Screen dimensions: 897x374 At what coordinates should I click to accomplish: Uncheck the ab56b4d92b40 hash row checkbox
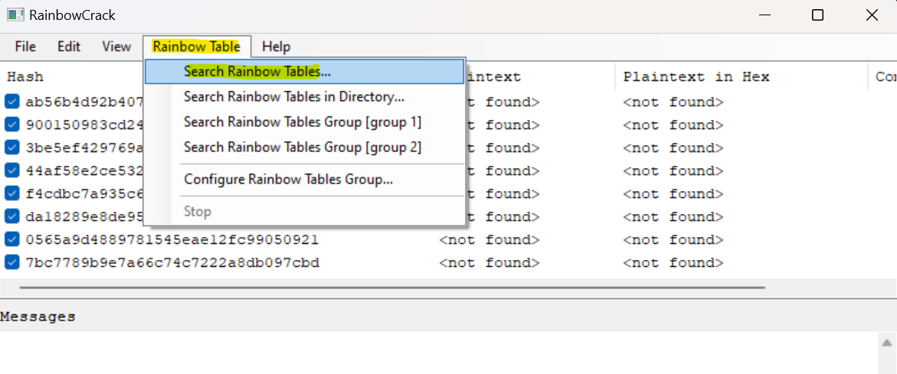point(12,102)
